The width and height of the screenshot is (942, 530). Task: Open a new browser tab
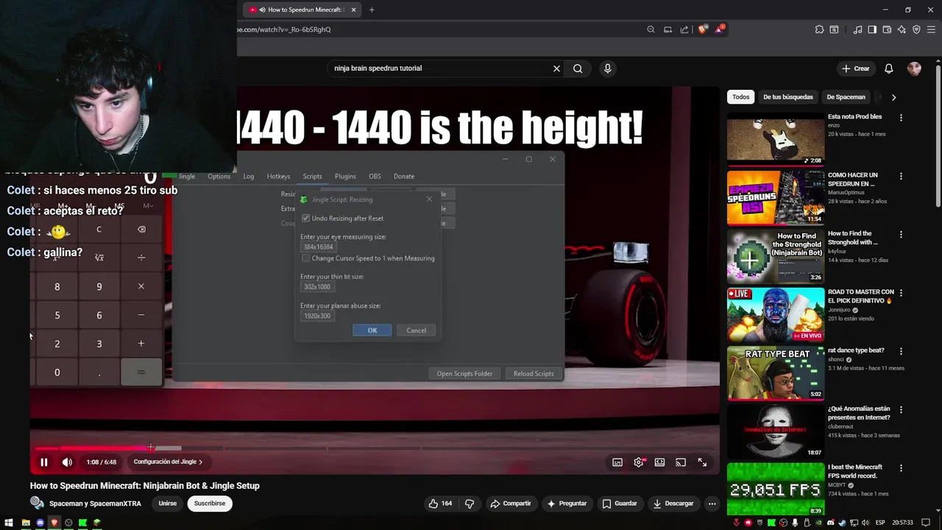(372, 10)
